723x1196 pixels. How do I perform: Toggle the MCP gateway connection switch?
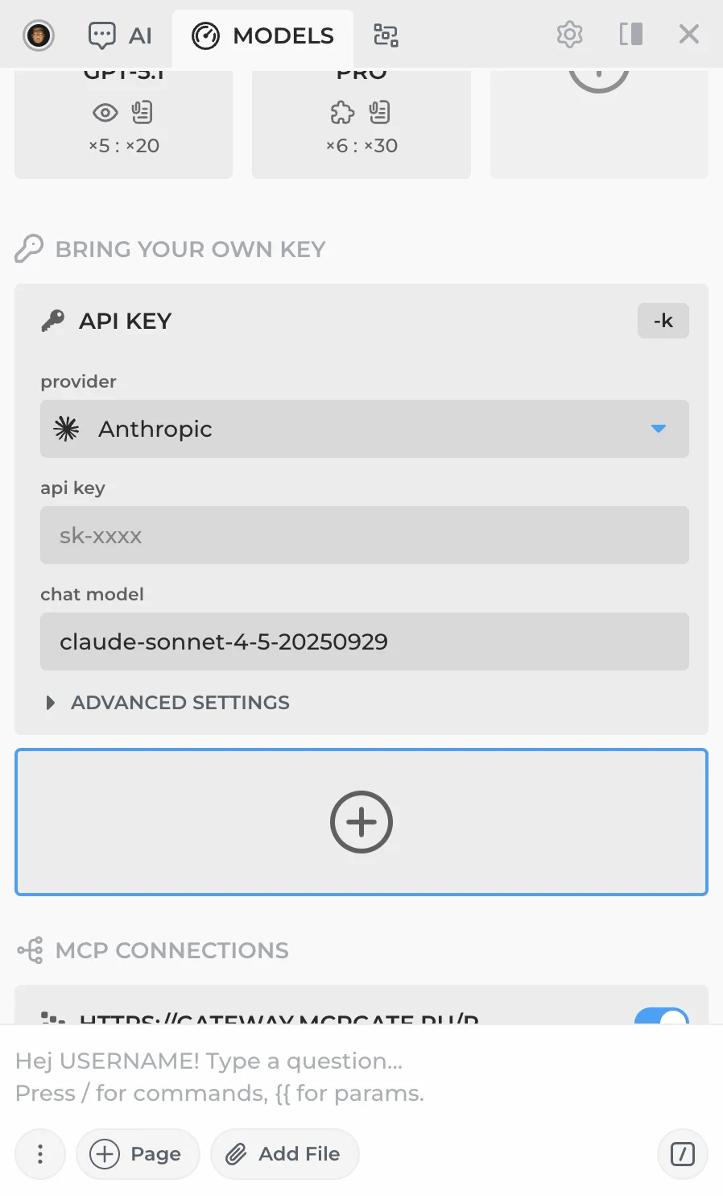click(x=661, y=1015)
